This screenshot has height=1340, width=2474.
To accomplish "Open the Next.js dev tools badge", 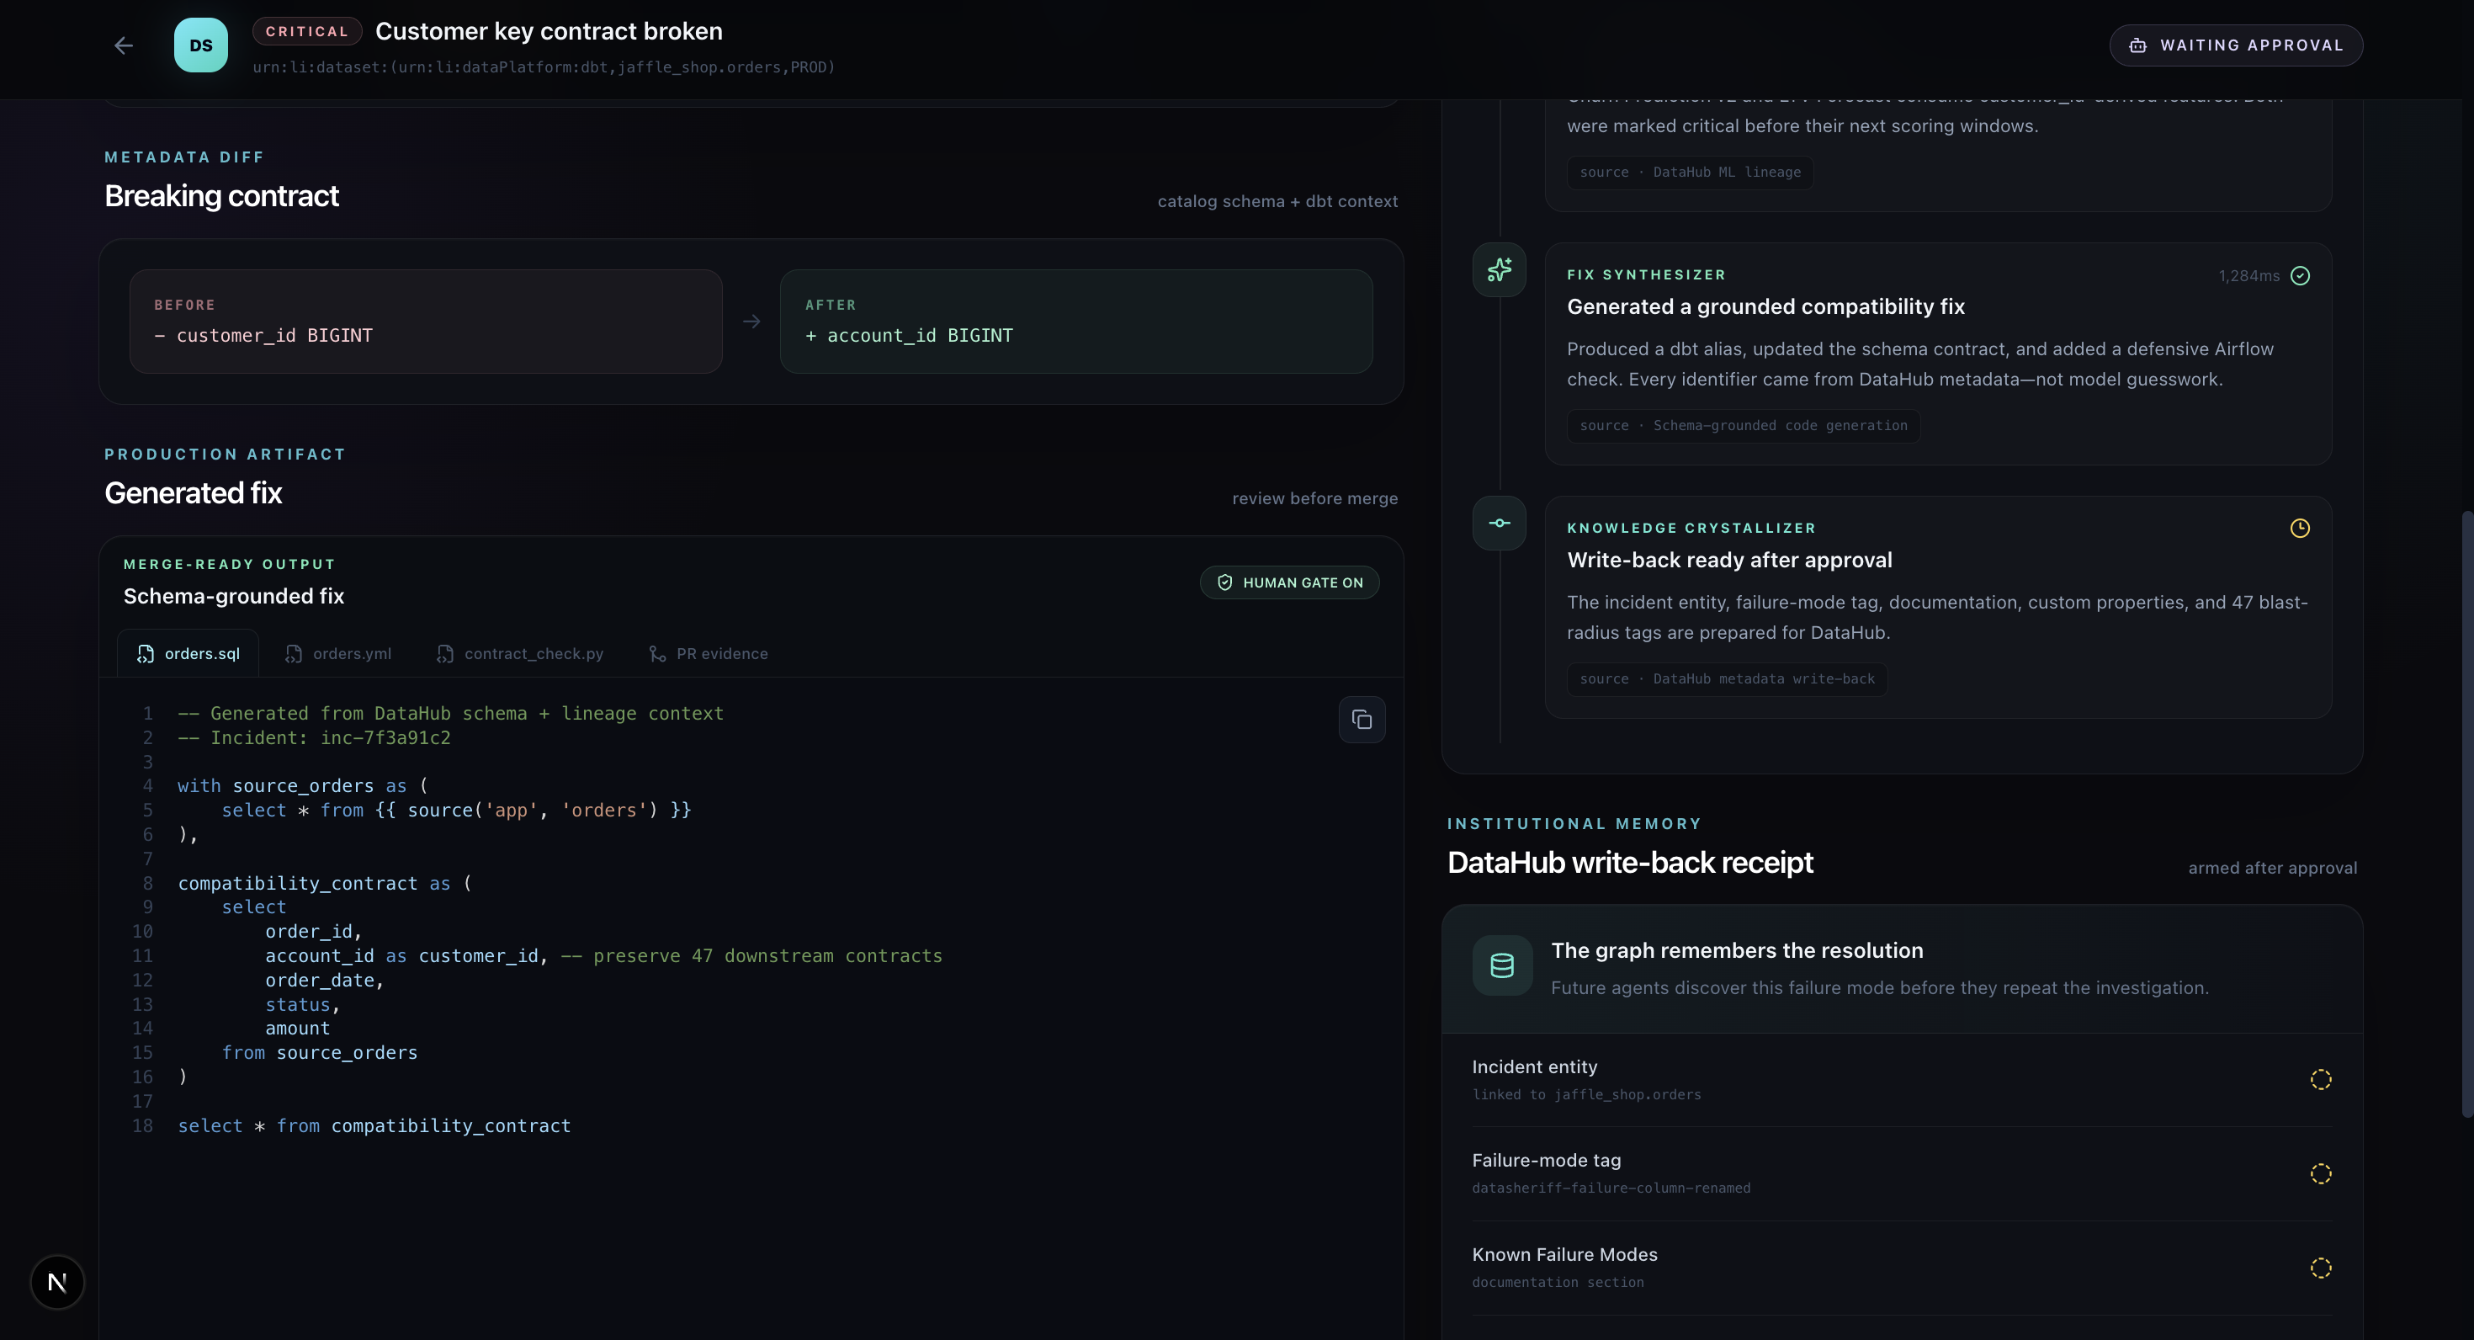I will 57,1283.
